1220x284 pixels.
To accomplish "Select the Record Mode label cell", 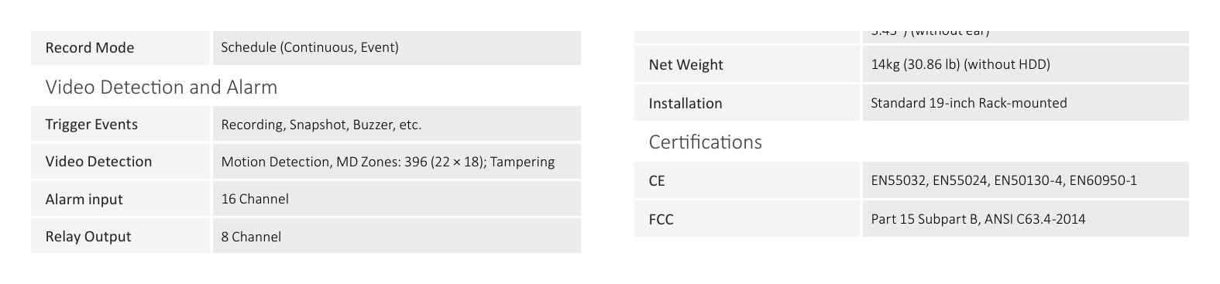I will (120, 48).
